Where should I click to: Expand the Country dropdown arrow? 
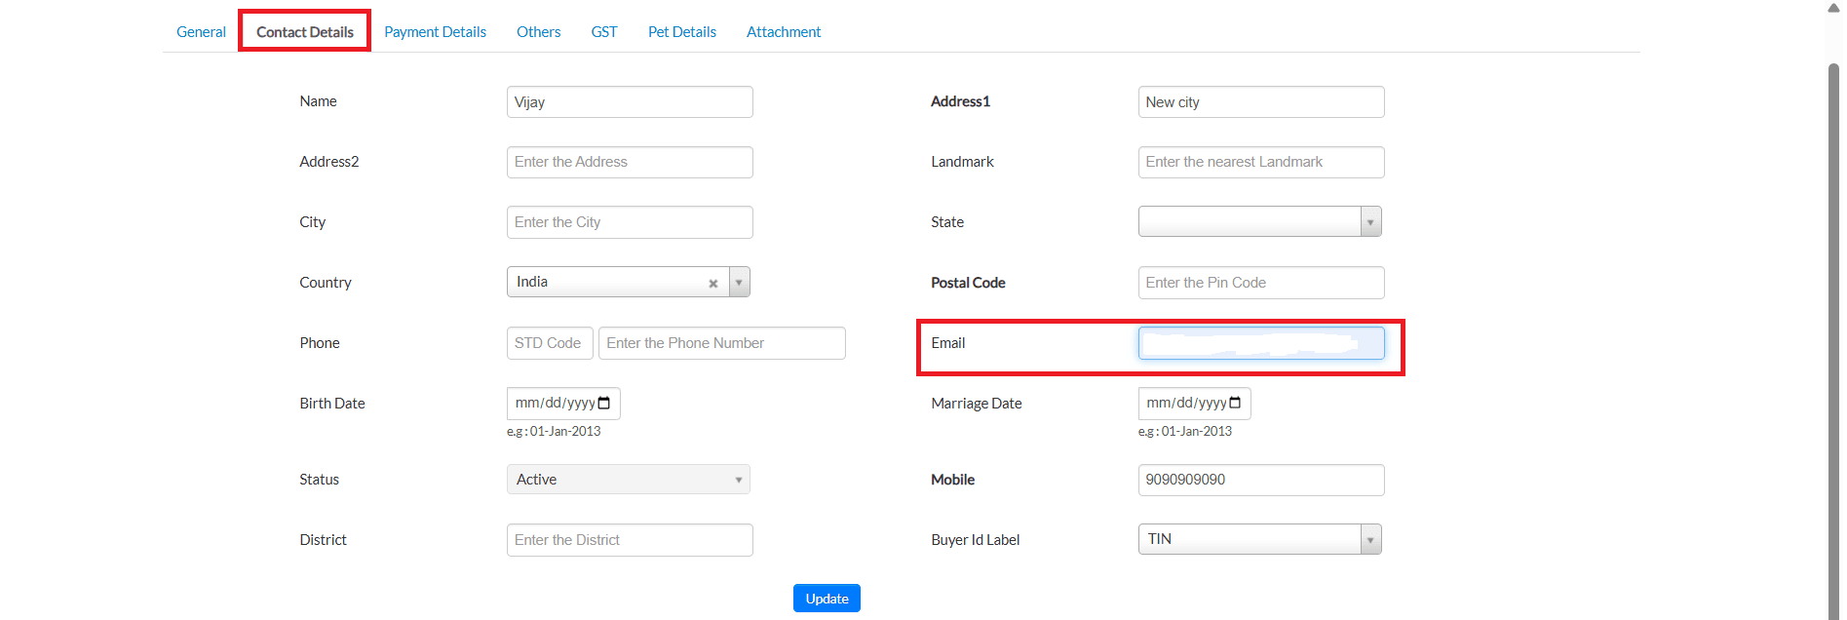[739, 283]
